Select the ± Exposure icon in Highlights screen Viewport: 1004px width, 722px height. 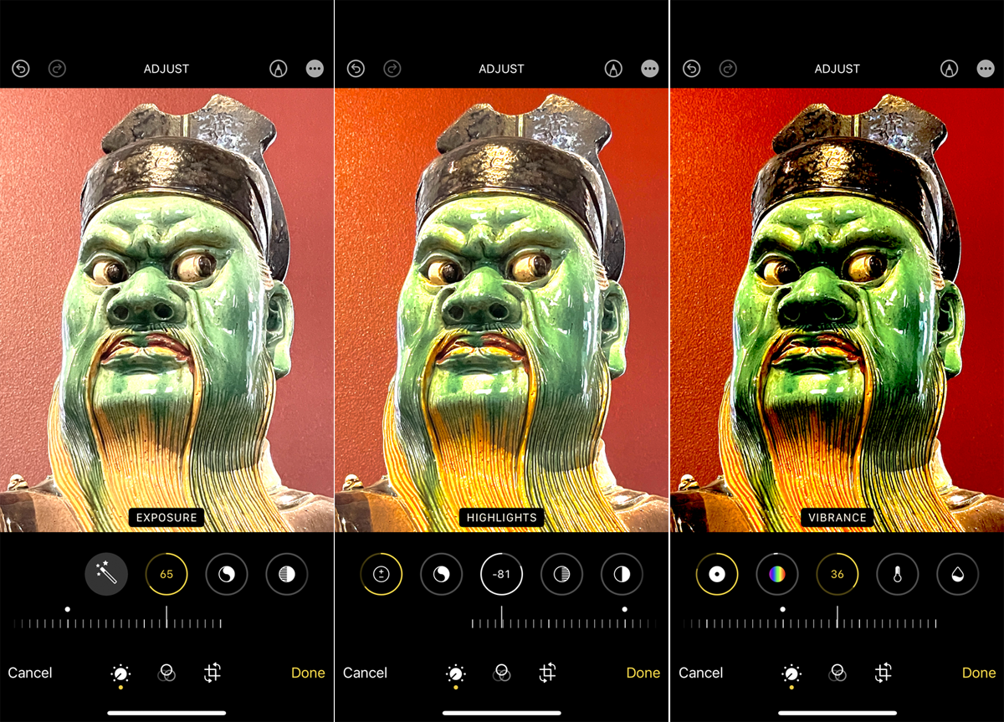point(382,574)
